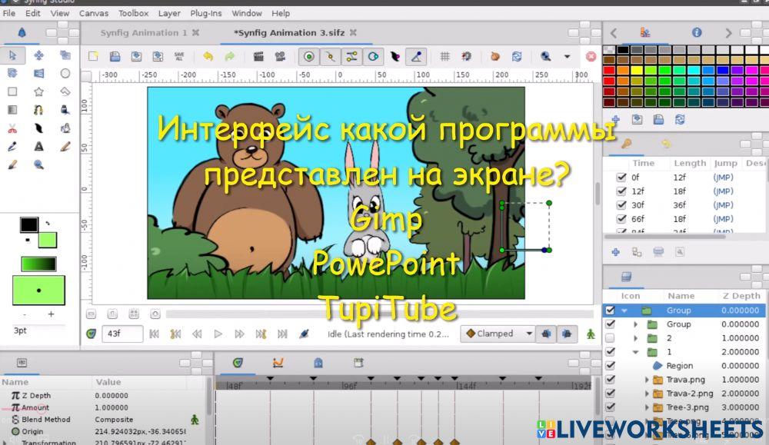The width and height of the screenshot is (769, 445).
Task: Collapse the layer named 1
Action: [636, 352]
